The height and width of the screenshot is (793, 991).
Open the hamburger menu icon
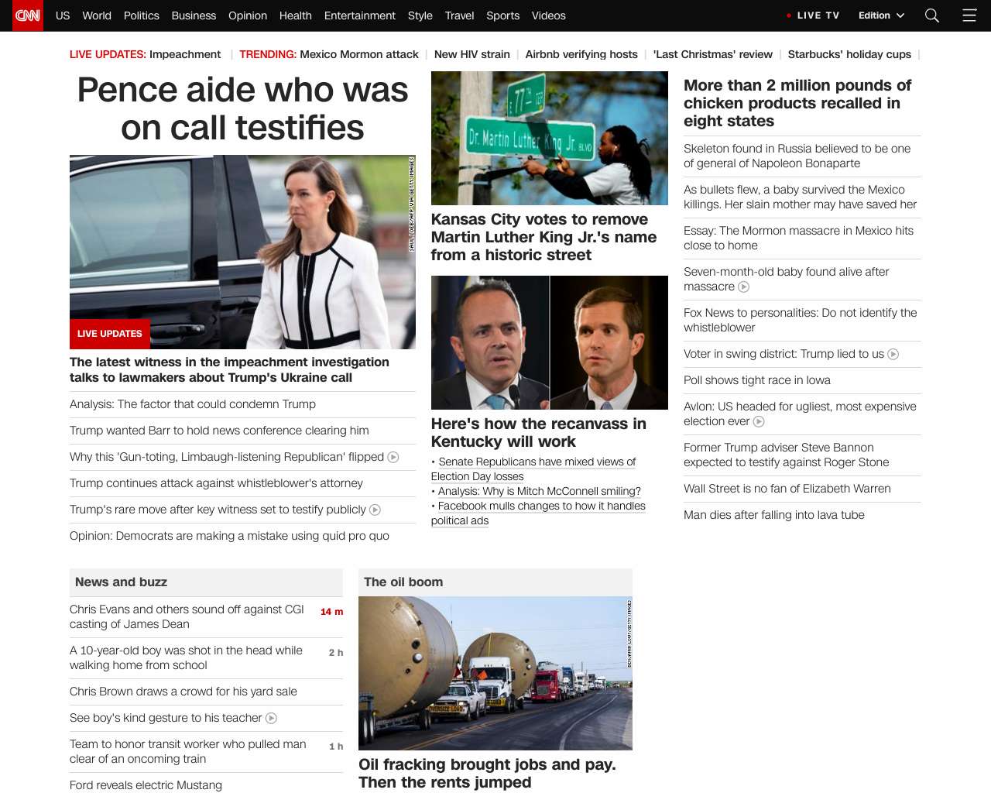(969, 15)
